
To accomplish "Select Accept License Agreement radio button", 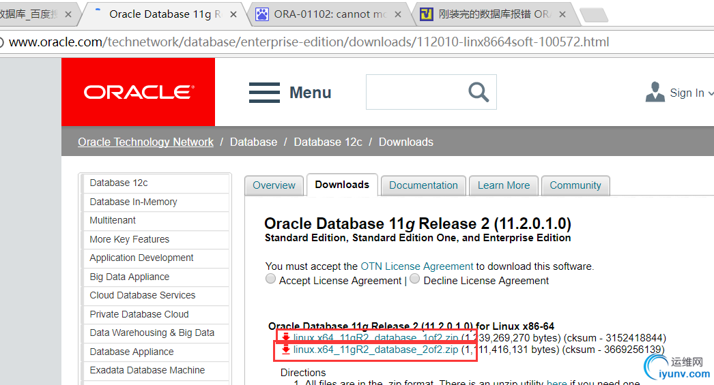I will pos(270,279).
